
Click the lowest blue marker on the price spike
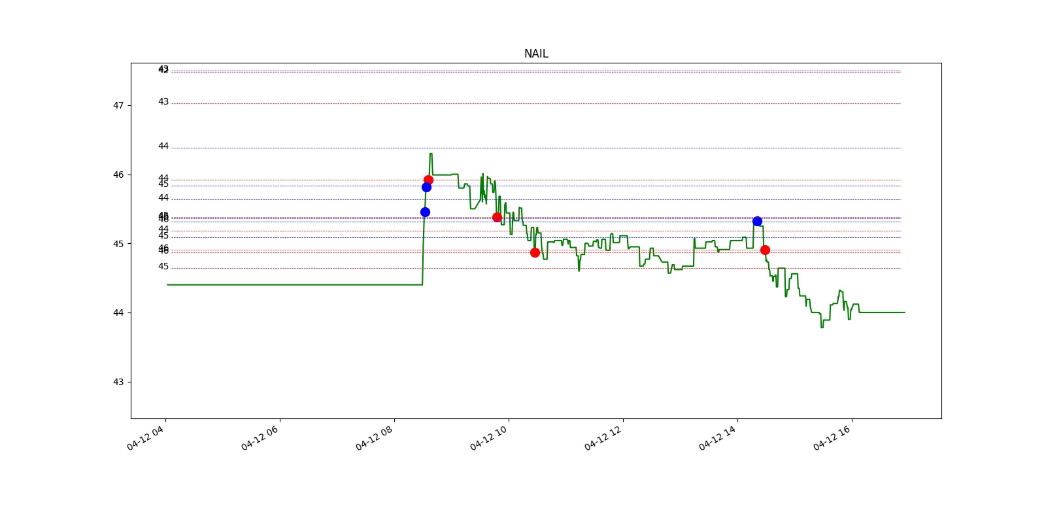point(425,212)
